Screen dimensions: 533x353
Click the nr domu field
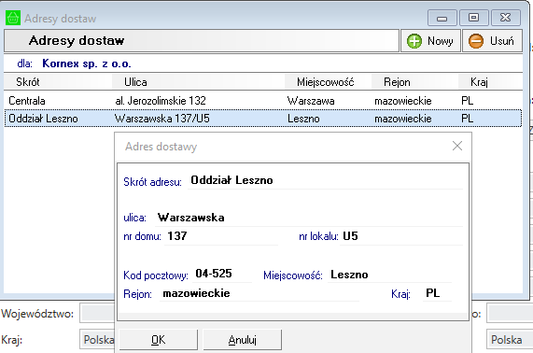pyautogui.click(x=221, y=236)
